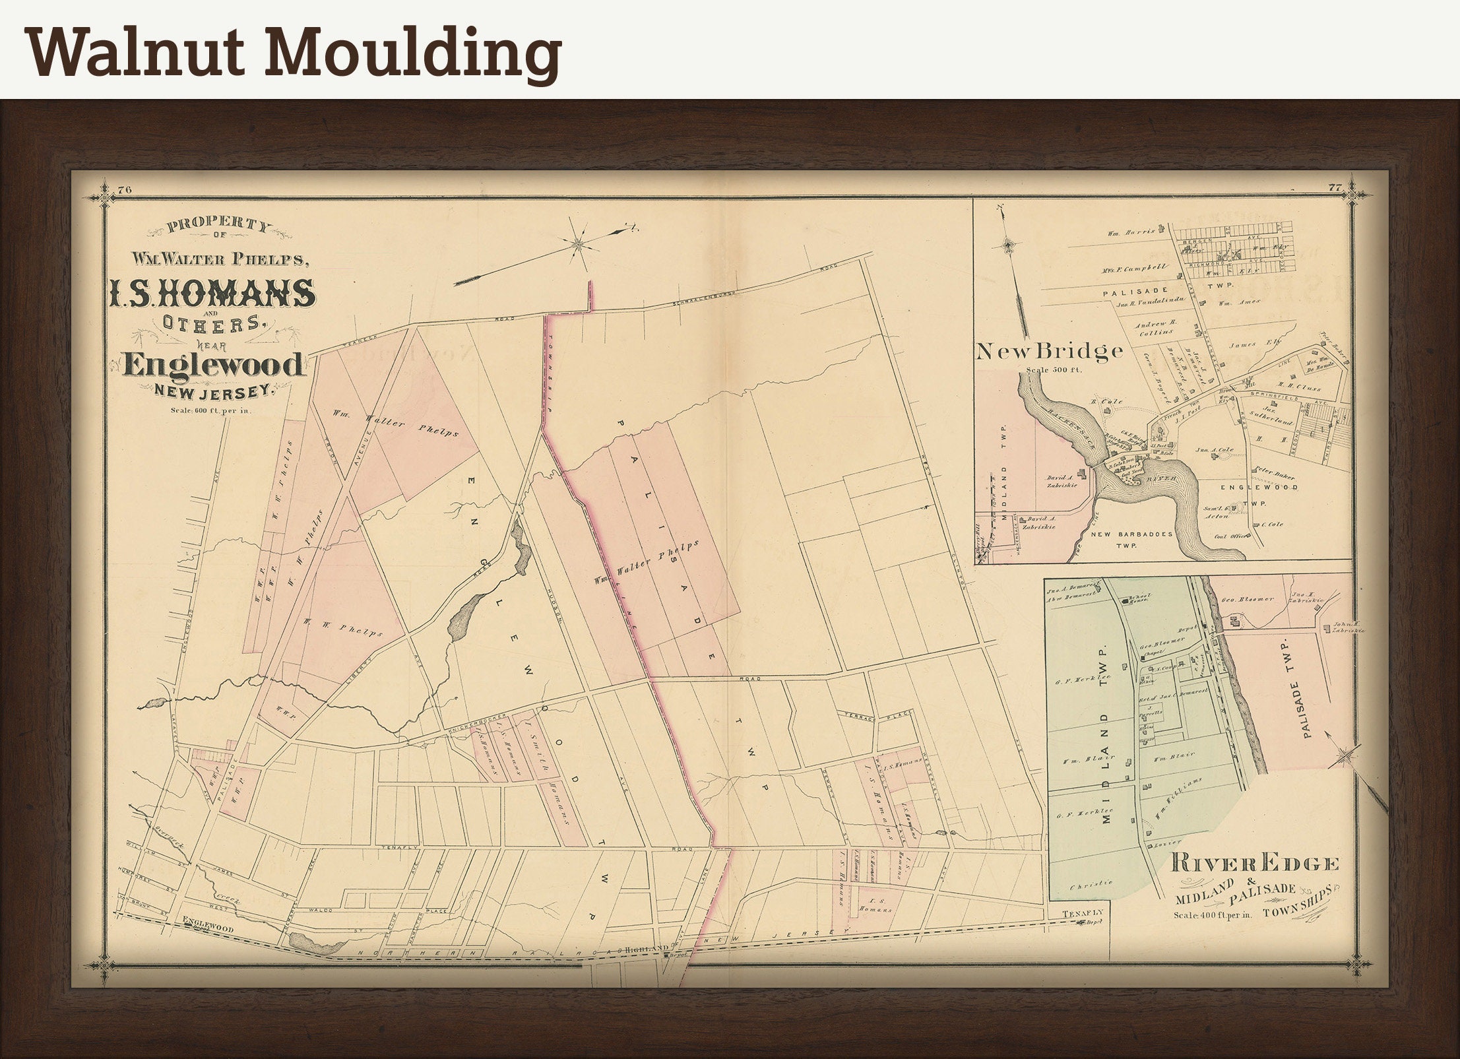Click the "Coal Office" label
Screen dimensions: 1460x1059
tap(1230, 536)
